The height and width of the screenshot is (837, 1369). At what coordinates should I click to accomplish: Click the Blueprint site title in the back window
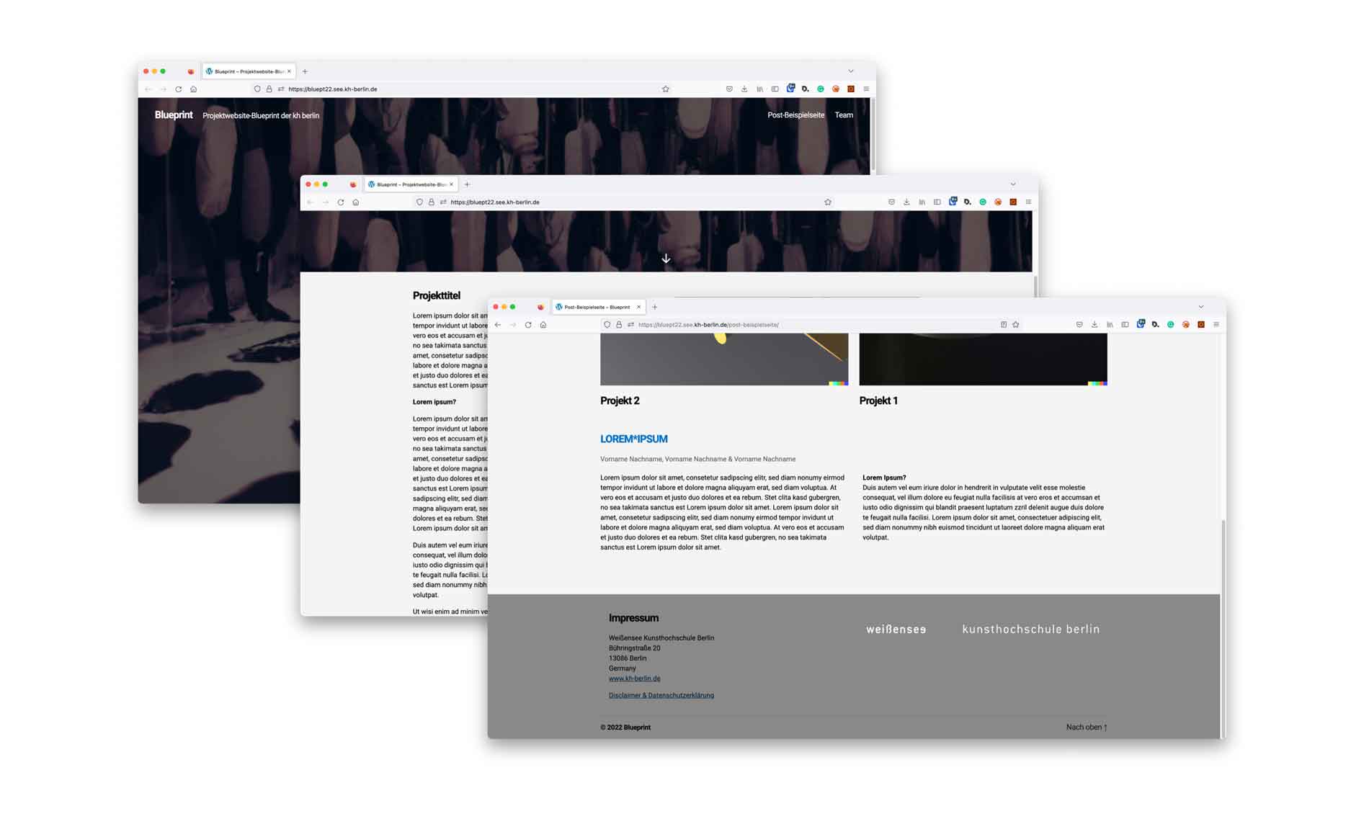click(174, 115)
